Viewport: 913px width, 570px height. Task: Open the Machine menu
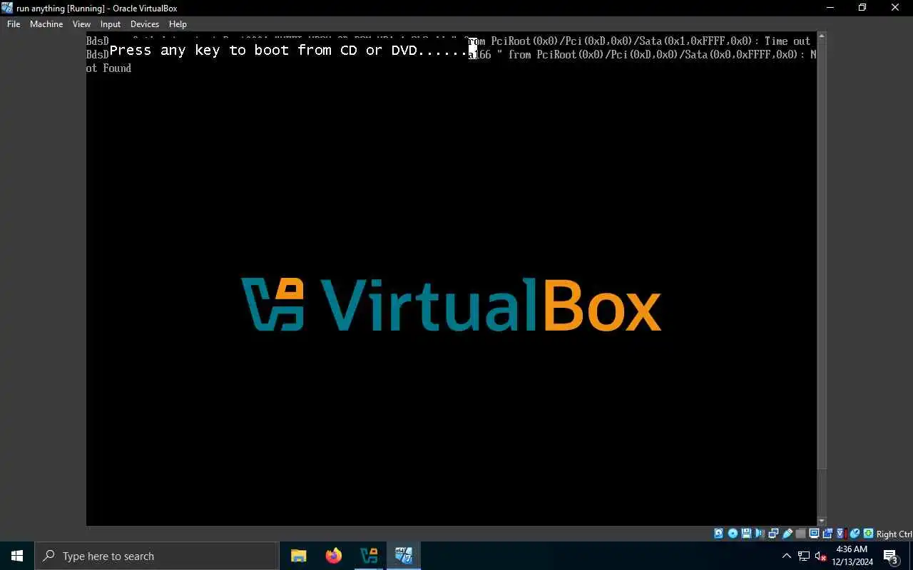(46, 24)
